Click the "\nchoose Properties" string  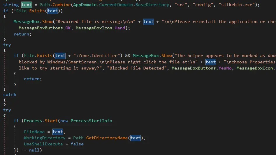[x=250, y=62]
